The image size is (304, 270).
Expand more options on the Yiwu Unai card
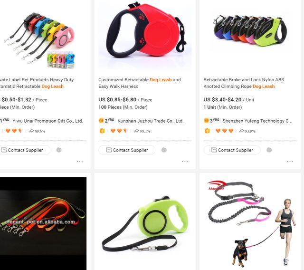80,161
